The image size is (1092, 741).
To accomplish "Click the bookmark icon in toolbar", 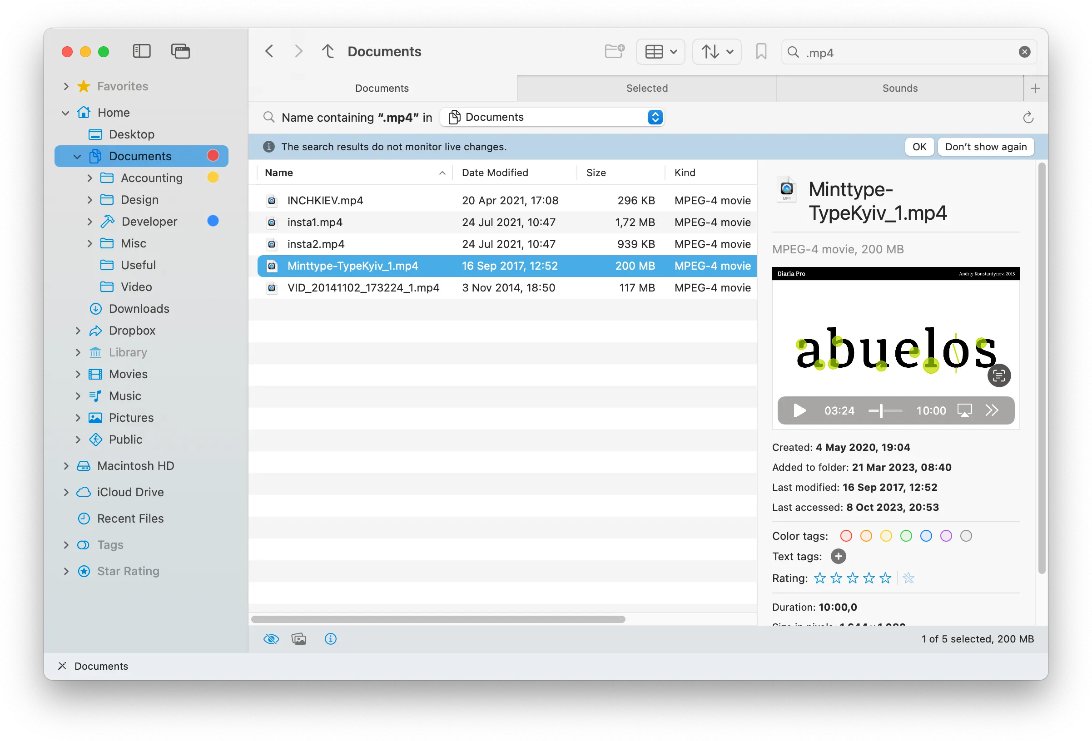I will coord(761,52).
